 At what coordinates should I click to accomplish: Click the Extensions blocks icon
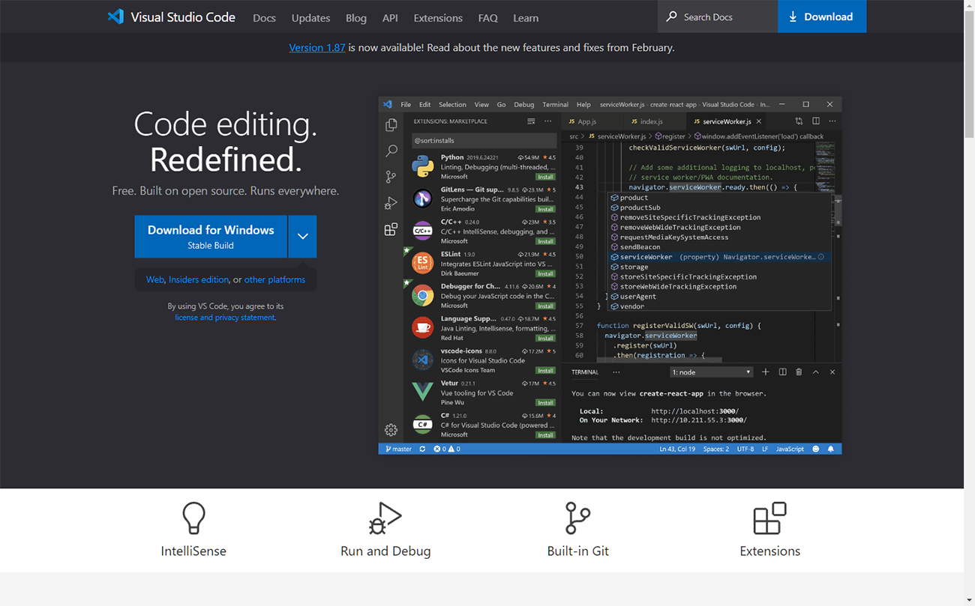pyautogui.click(x=769, y=518)
